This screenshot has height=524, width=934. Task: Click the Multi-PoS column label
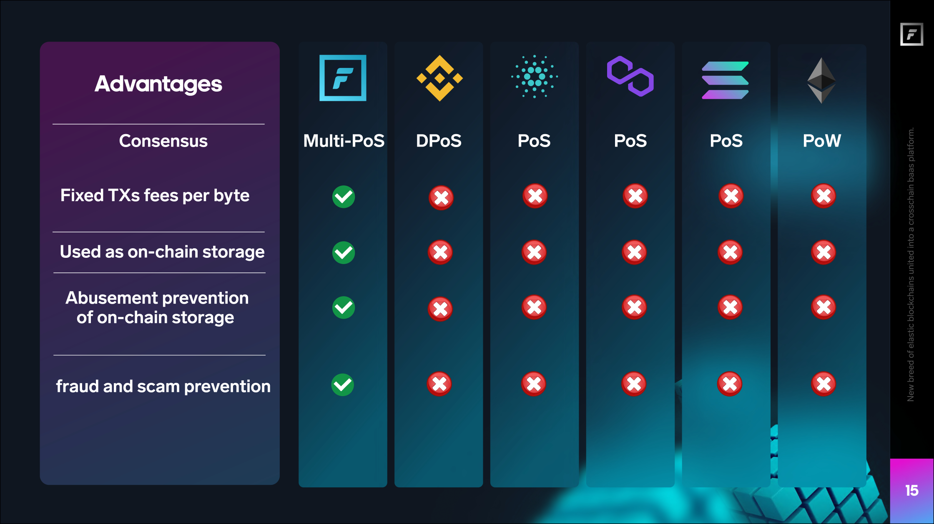[344, 141]
